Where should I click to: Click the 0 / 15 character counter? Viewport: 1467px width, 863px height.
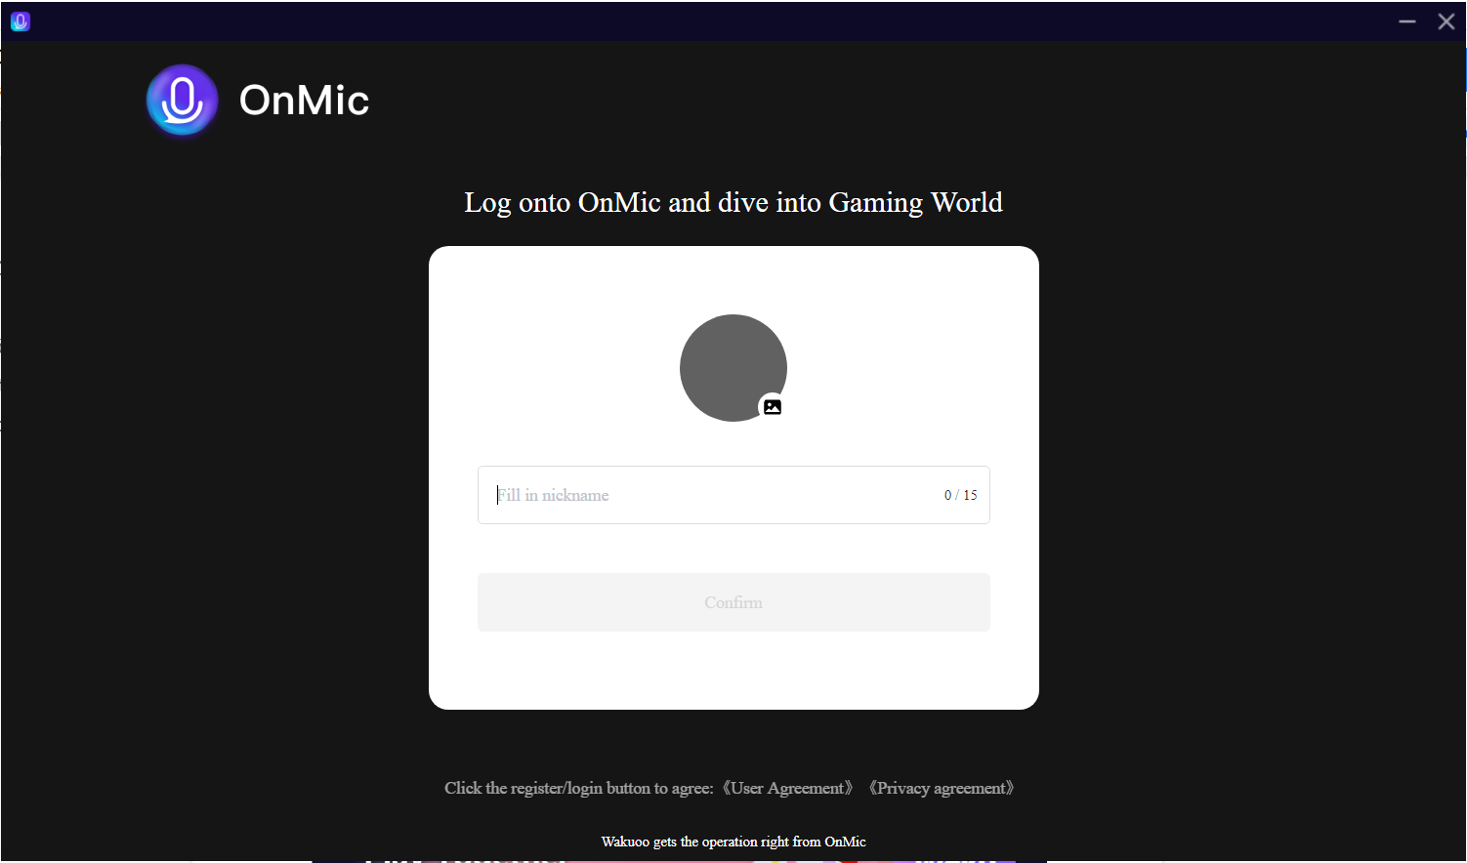pyautogui.click(x=960, y=495)
